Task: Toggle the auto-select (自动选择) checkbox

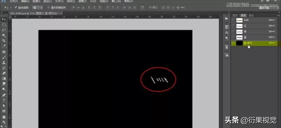Action: 16,7
